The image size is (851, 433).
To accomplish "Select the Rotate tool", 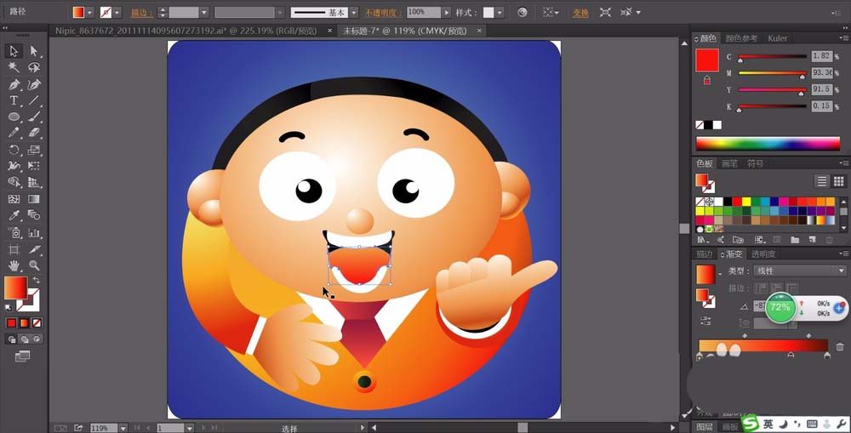I will (x=14, y=150).
